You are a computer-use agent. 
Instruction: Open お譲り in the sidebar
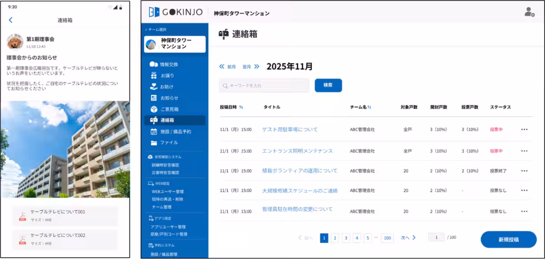click(x=167, y=75)
